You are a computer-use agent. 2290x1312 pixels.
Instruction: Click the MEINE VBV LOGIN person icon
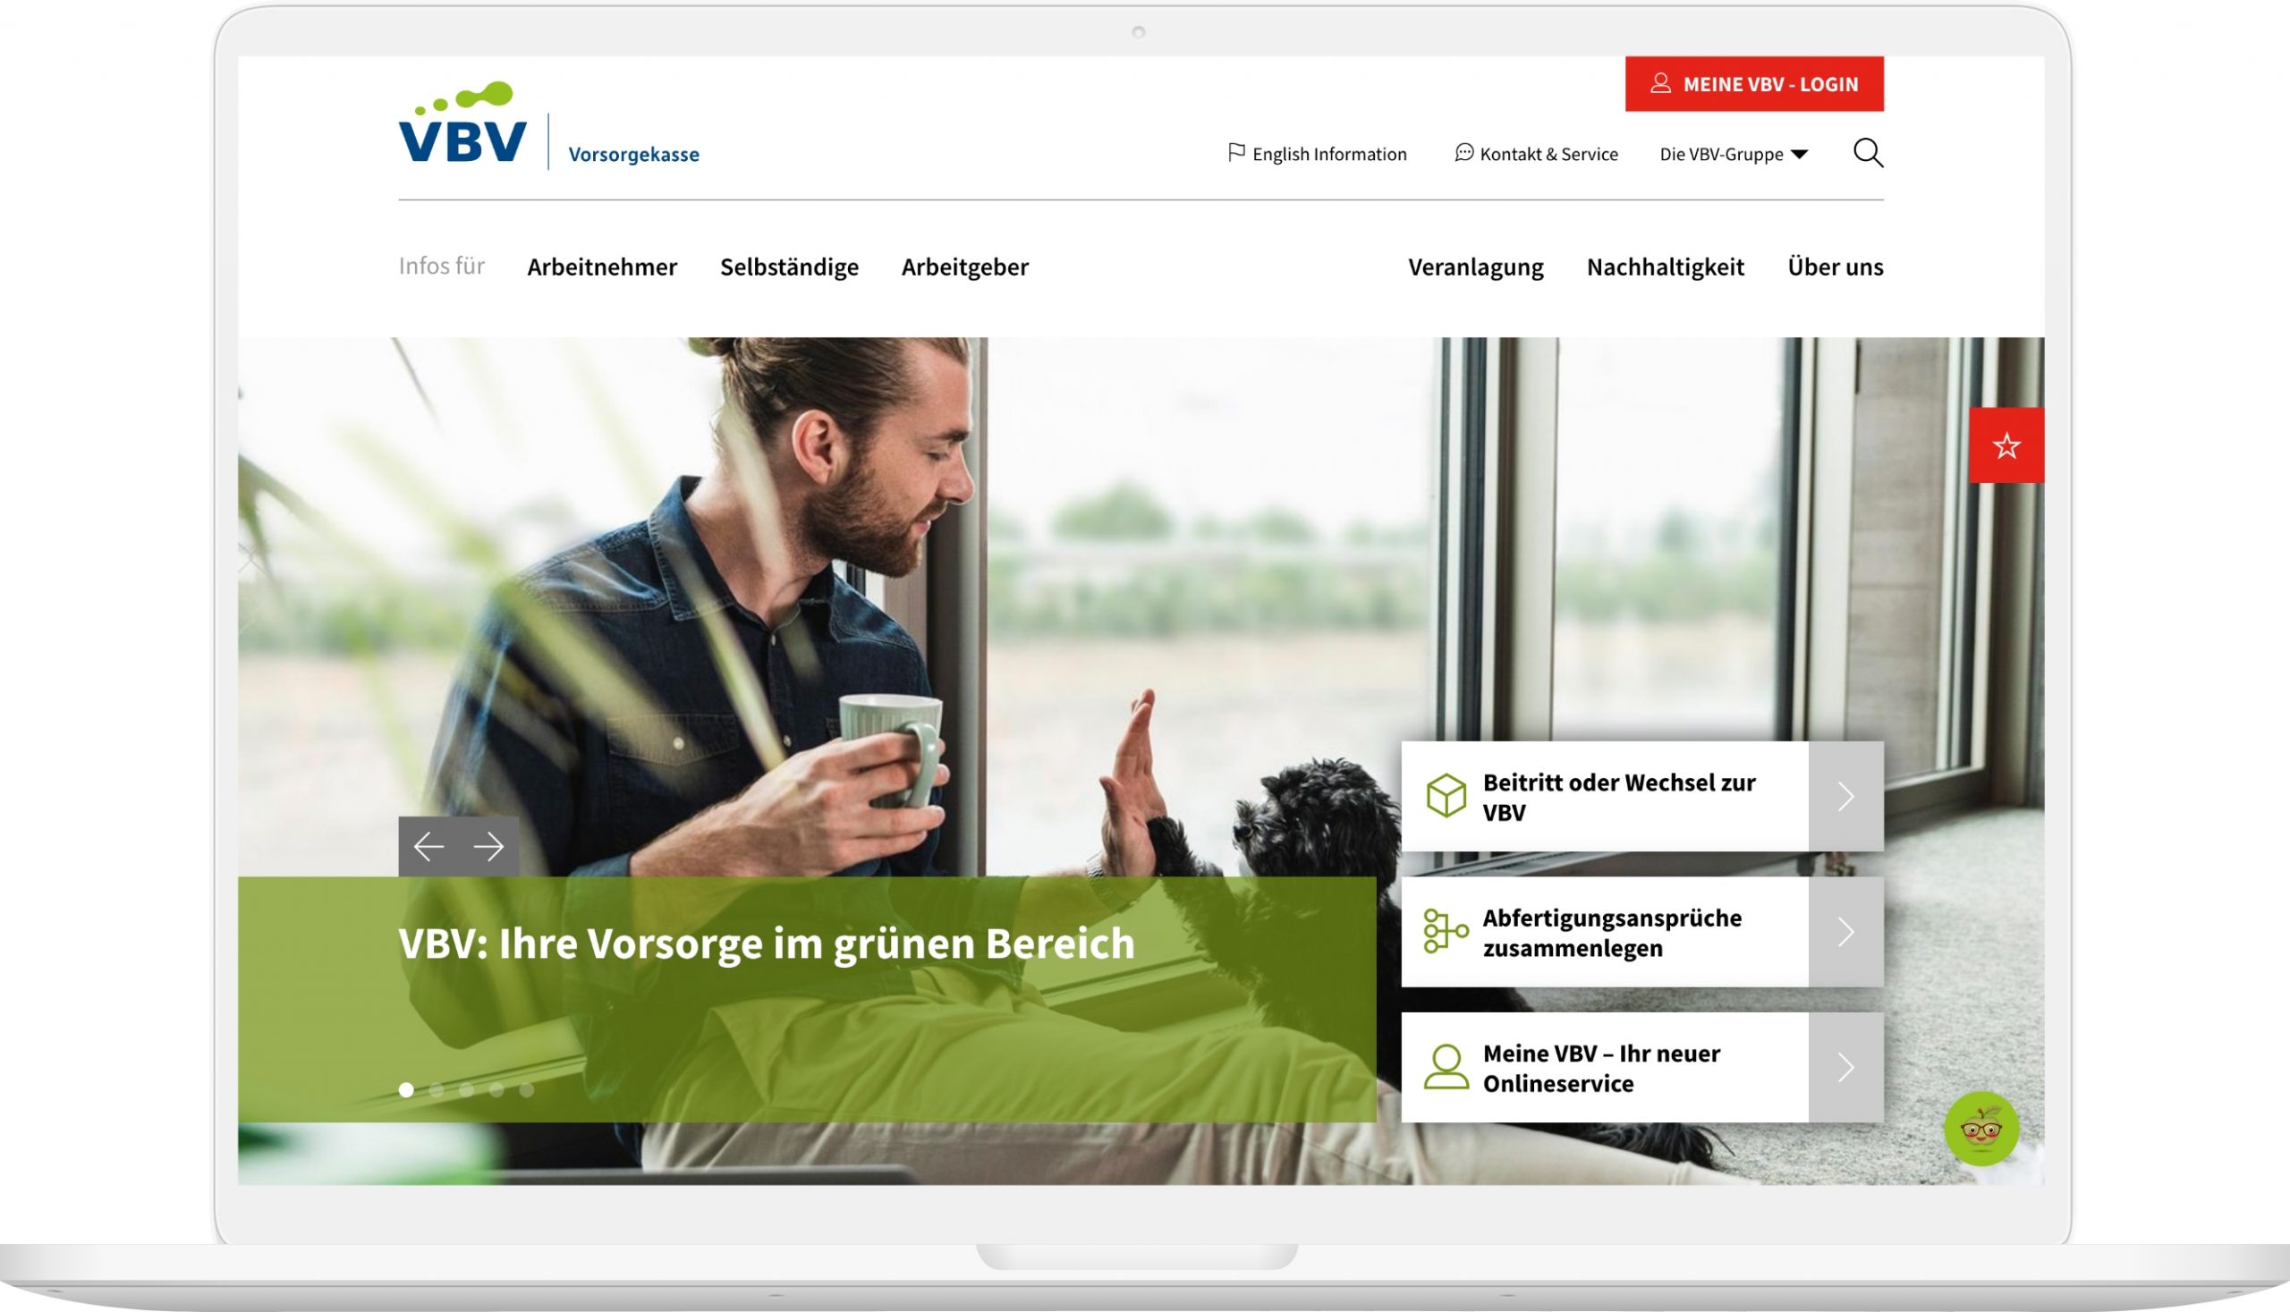point(1661,83)
